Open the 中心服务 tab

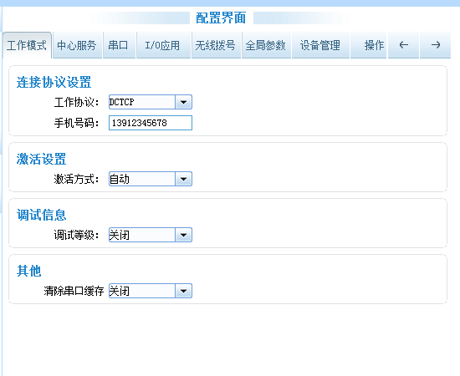(77, 45)
